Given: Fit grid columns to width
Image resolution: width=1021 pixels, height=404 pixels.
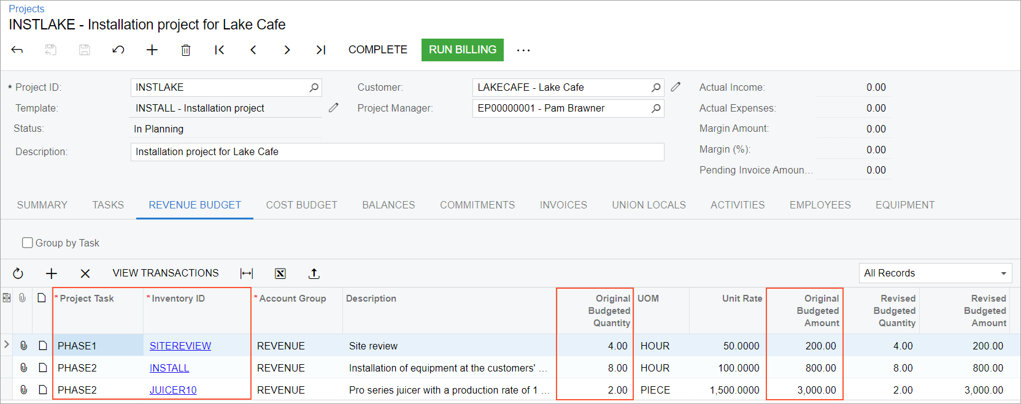Looking at the screenshot, I should coord(247,273).
